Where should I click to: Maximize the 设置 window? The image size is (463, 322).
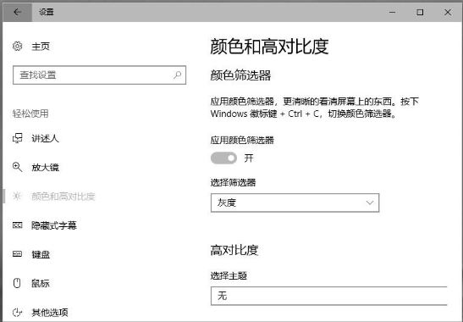pyautogui.click(x=420, y=12)
